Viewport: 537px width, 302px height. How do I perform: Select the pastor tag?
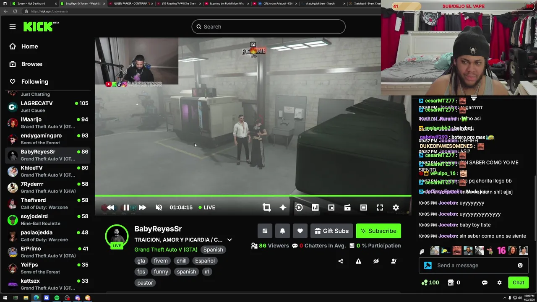(x=145, y=283)
